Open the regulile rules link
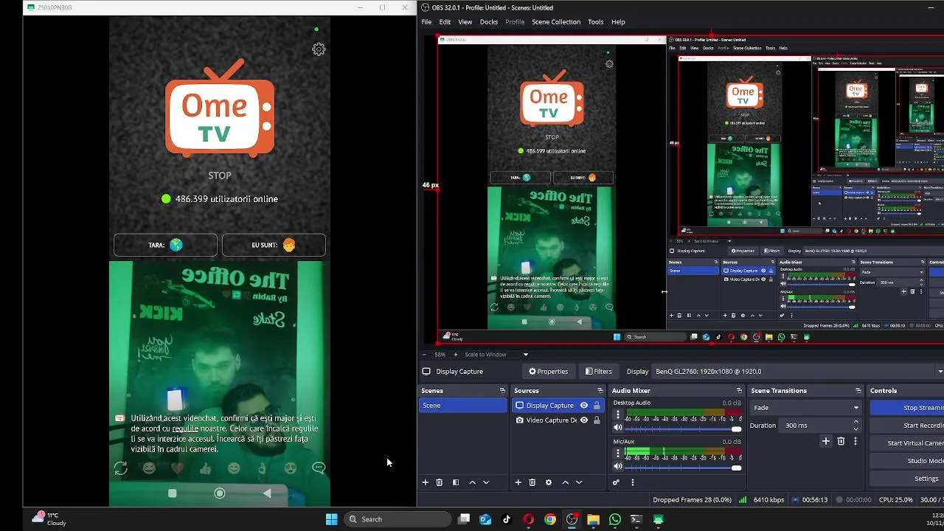Viewport: 944px width, 531px height. [185, 428]
